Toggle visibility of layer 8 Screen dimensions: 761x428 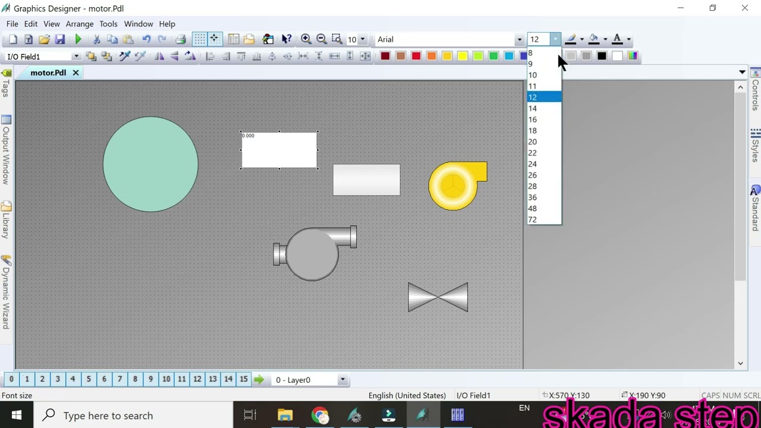click(x=135, y=379)
